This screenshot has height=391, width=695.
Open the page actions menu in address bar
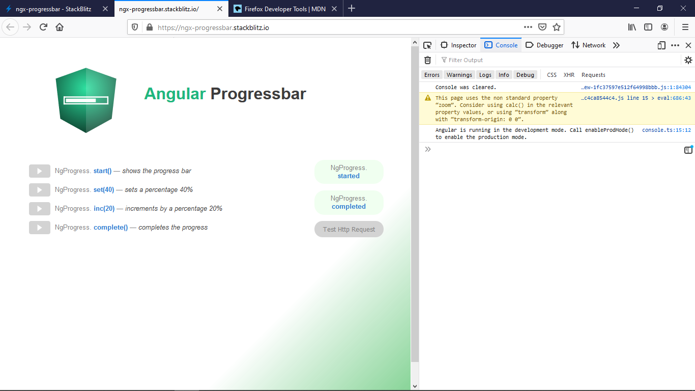click(528, 27)
